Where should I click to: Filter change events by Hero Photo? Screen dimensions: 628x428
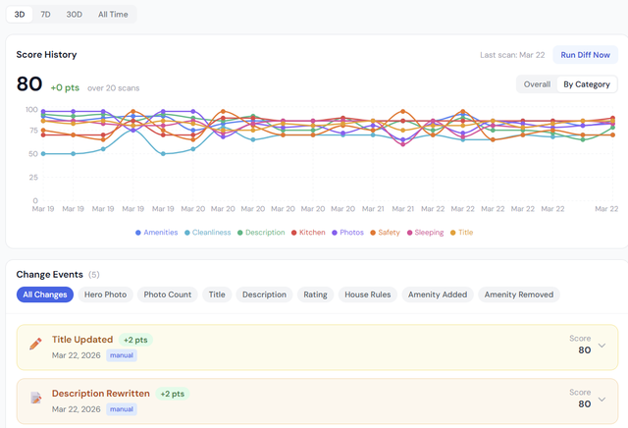pyautogui.click(x=105, y=294)
